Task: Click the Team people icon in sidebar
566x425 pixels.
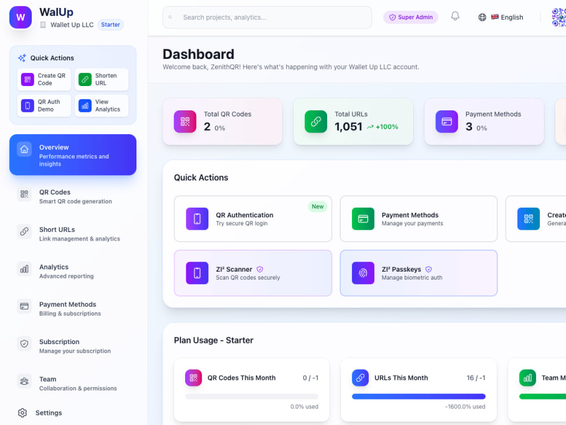Action: point(24,381)
